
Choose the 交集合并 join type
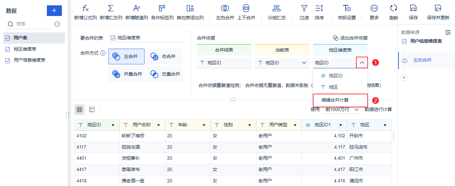pyautogui.click(x=165, y=74)
